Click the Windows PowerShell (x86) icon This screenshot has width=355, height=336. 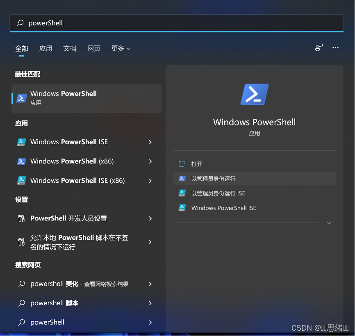coord(22,161)
